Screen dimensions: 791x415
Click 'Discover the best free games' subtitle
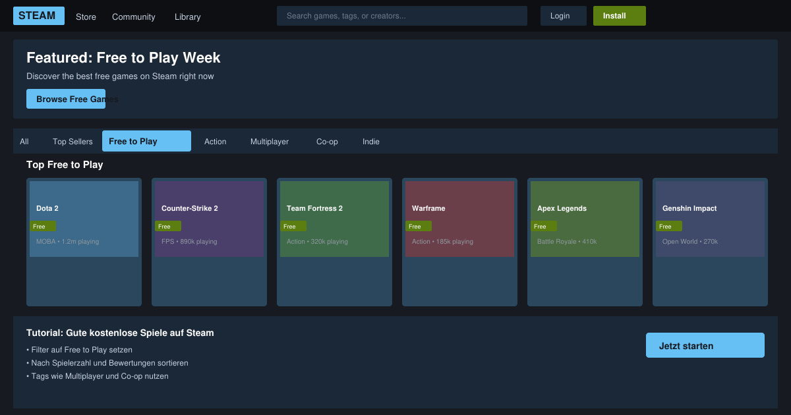point(120,76)
